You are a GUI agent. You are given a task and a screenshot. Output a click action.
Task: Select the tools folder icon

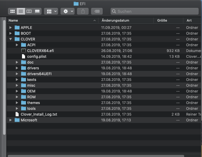(x=24, y=108)
